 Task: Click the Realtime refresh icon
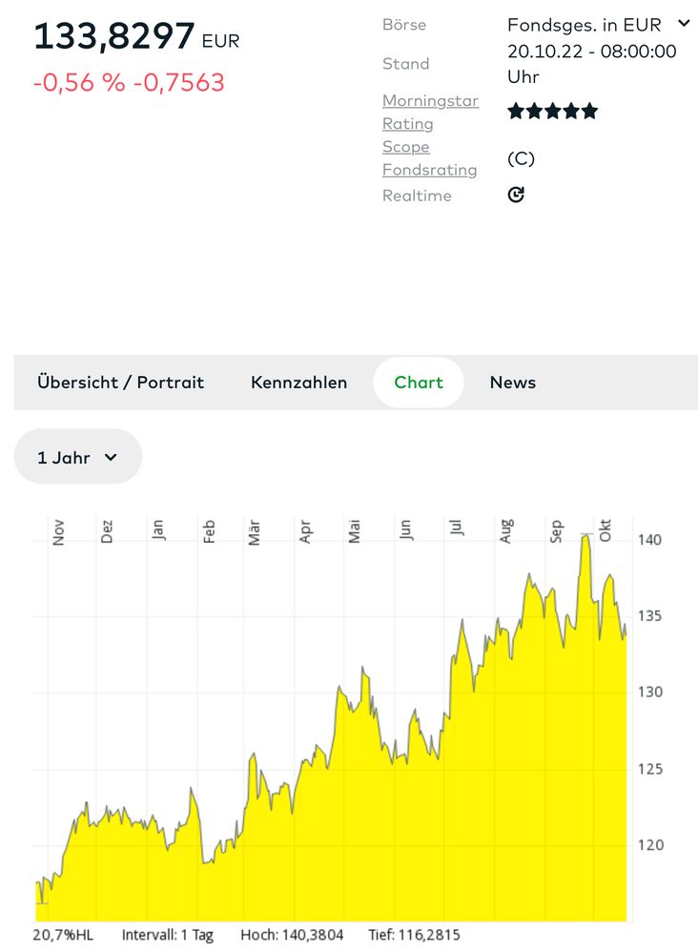516,195
